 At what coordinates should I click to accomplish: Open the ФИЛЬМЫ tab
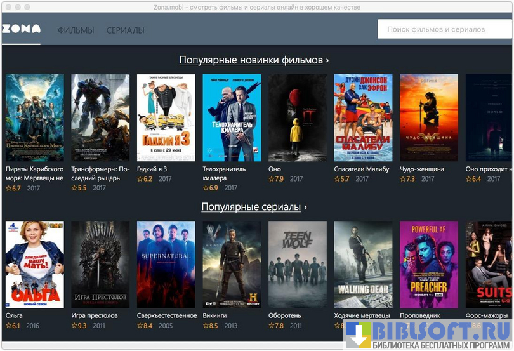(76, 30)
